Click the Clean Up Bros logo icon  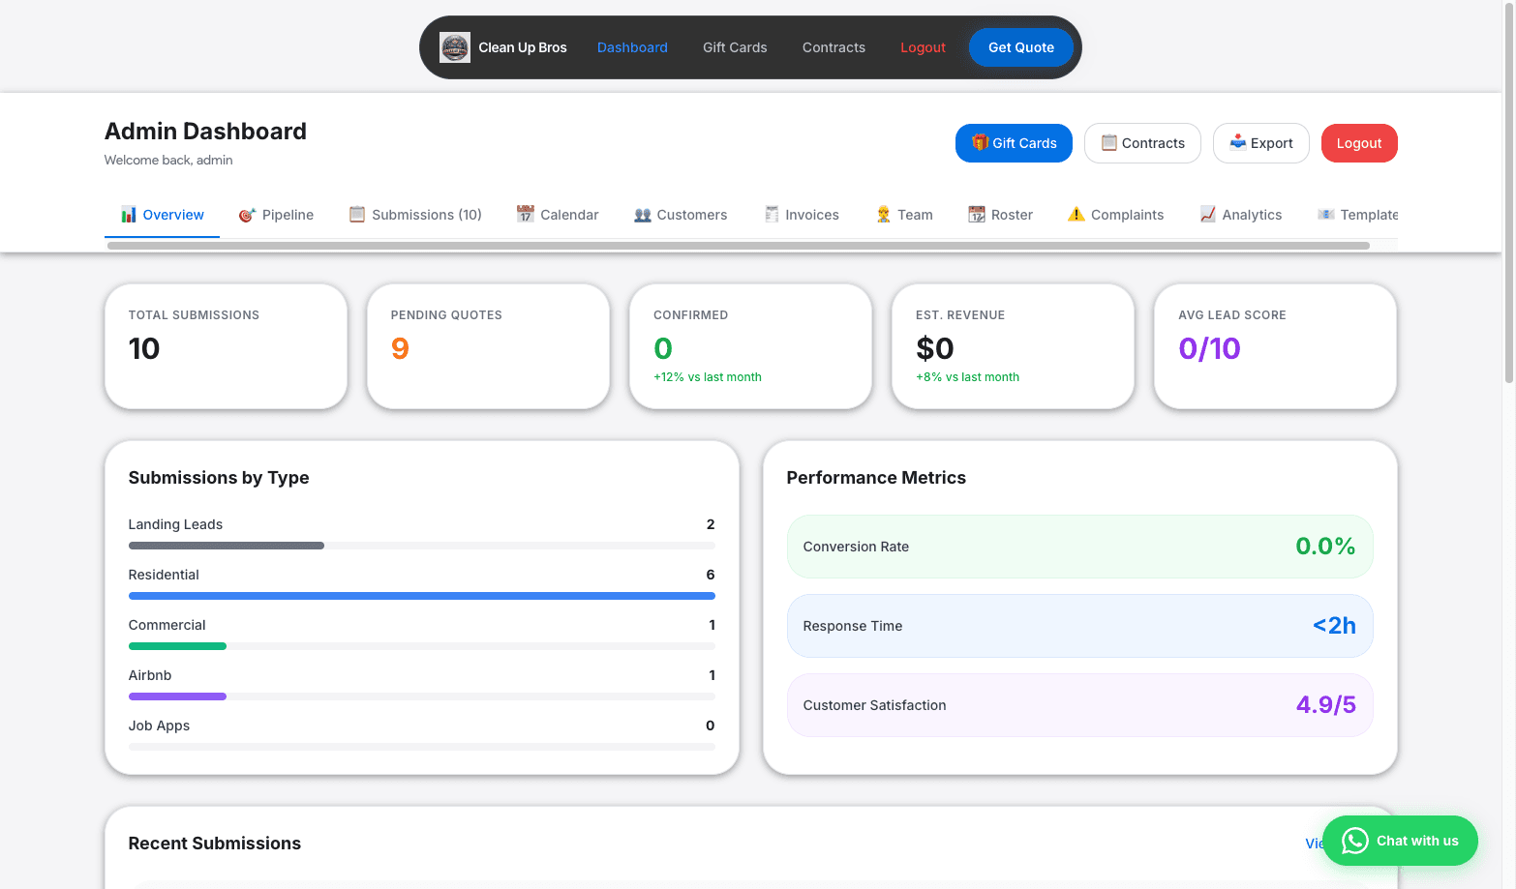click(455, 47)
